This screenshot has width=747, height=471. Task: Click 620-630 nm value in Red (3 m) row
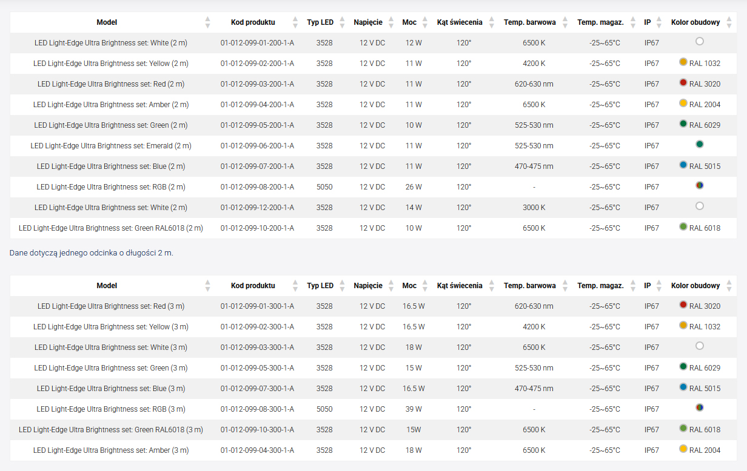tap(534, 306)
